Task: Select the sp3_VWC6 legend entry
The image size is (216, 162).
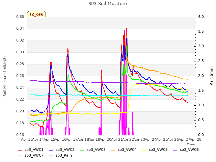Action: point(186,150)
